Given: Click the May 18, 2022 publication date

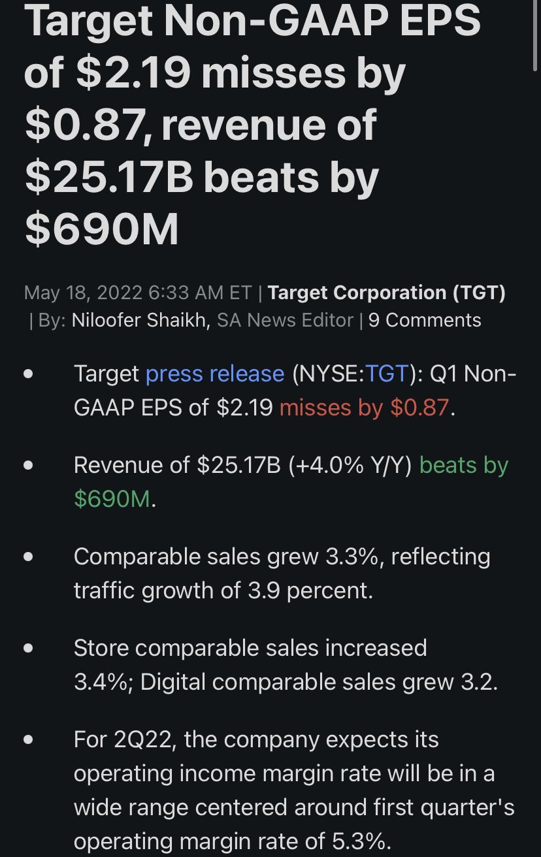Looking at the screenshot, I should [83, 293].
